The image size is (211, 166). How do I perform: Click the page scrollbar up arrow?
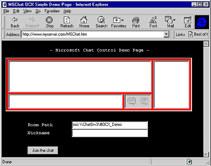(206, 44)
